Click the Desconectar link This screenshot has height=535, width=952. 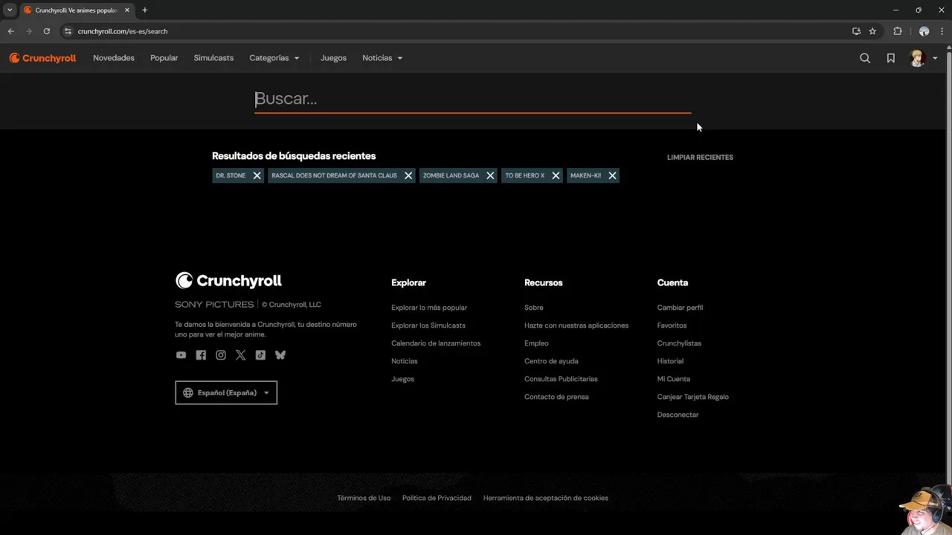pos(678,415)
